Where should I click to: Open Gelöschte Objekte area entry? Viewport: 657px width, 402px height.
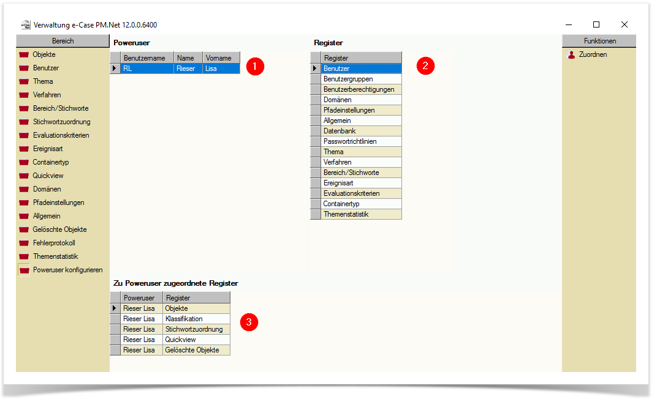click(60, 229)
